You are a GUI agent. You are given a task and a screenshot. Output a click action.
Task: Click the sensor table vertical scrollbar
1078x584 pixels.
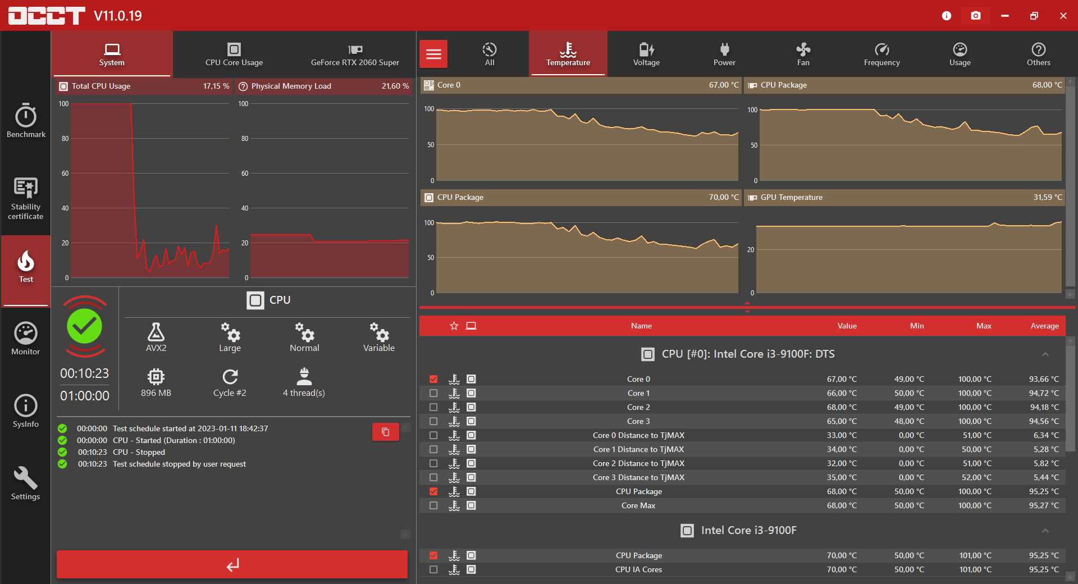pos(1070,399)
